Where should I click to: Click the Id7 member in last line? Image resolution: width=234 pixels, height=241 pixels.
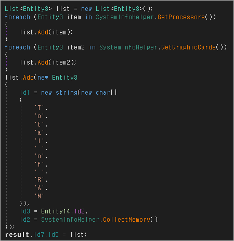click(39, 235)
